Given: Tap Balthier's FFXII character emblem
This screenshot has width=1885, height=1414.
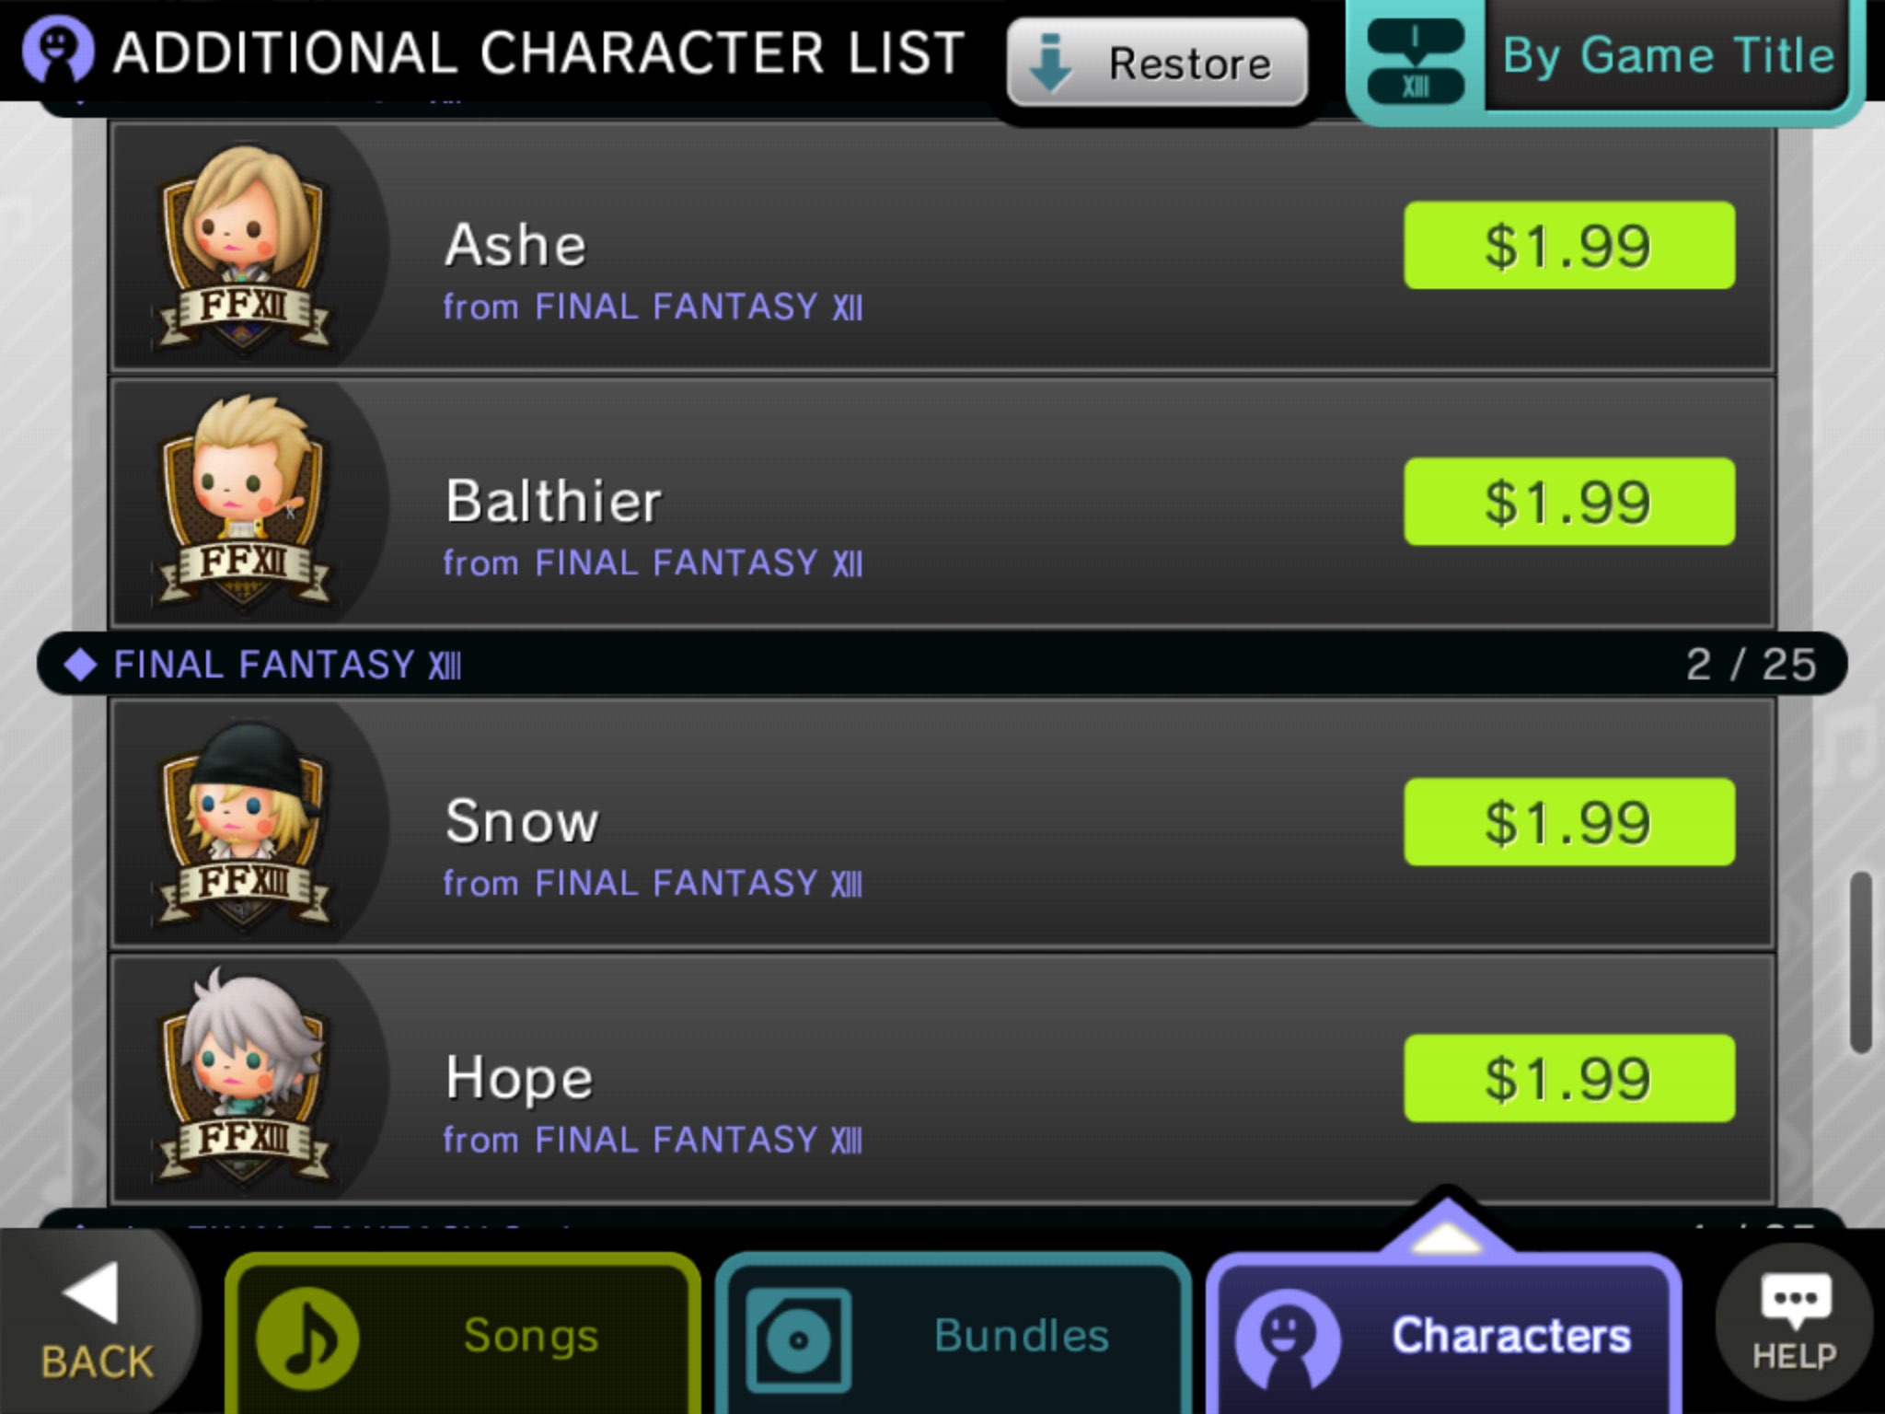Looking at the screenshot, I should pyautogui.click(x=244, y=503).
